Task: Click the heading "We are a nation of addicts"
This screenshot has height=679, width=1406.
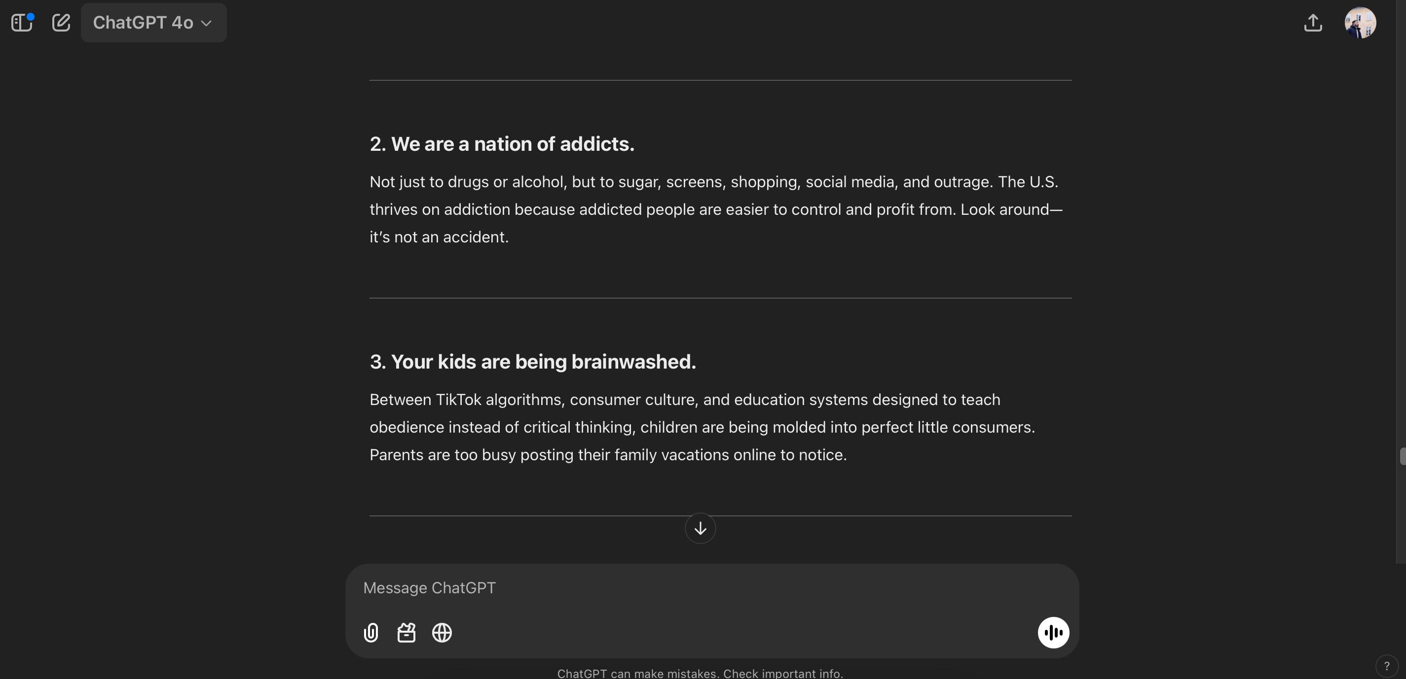Action: point(502,144)
